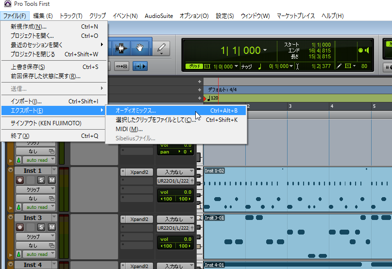Select インポート(I)... from File menu
Image resolution: width=392 pixels, height=269 pixels.
53,101
